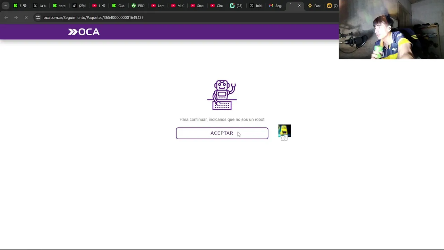Click the purple robot illustration
Viewport: 444px width, 250px height.
(222, 95)
